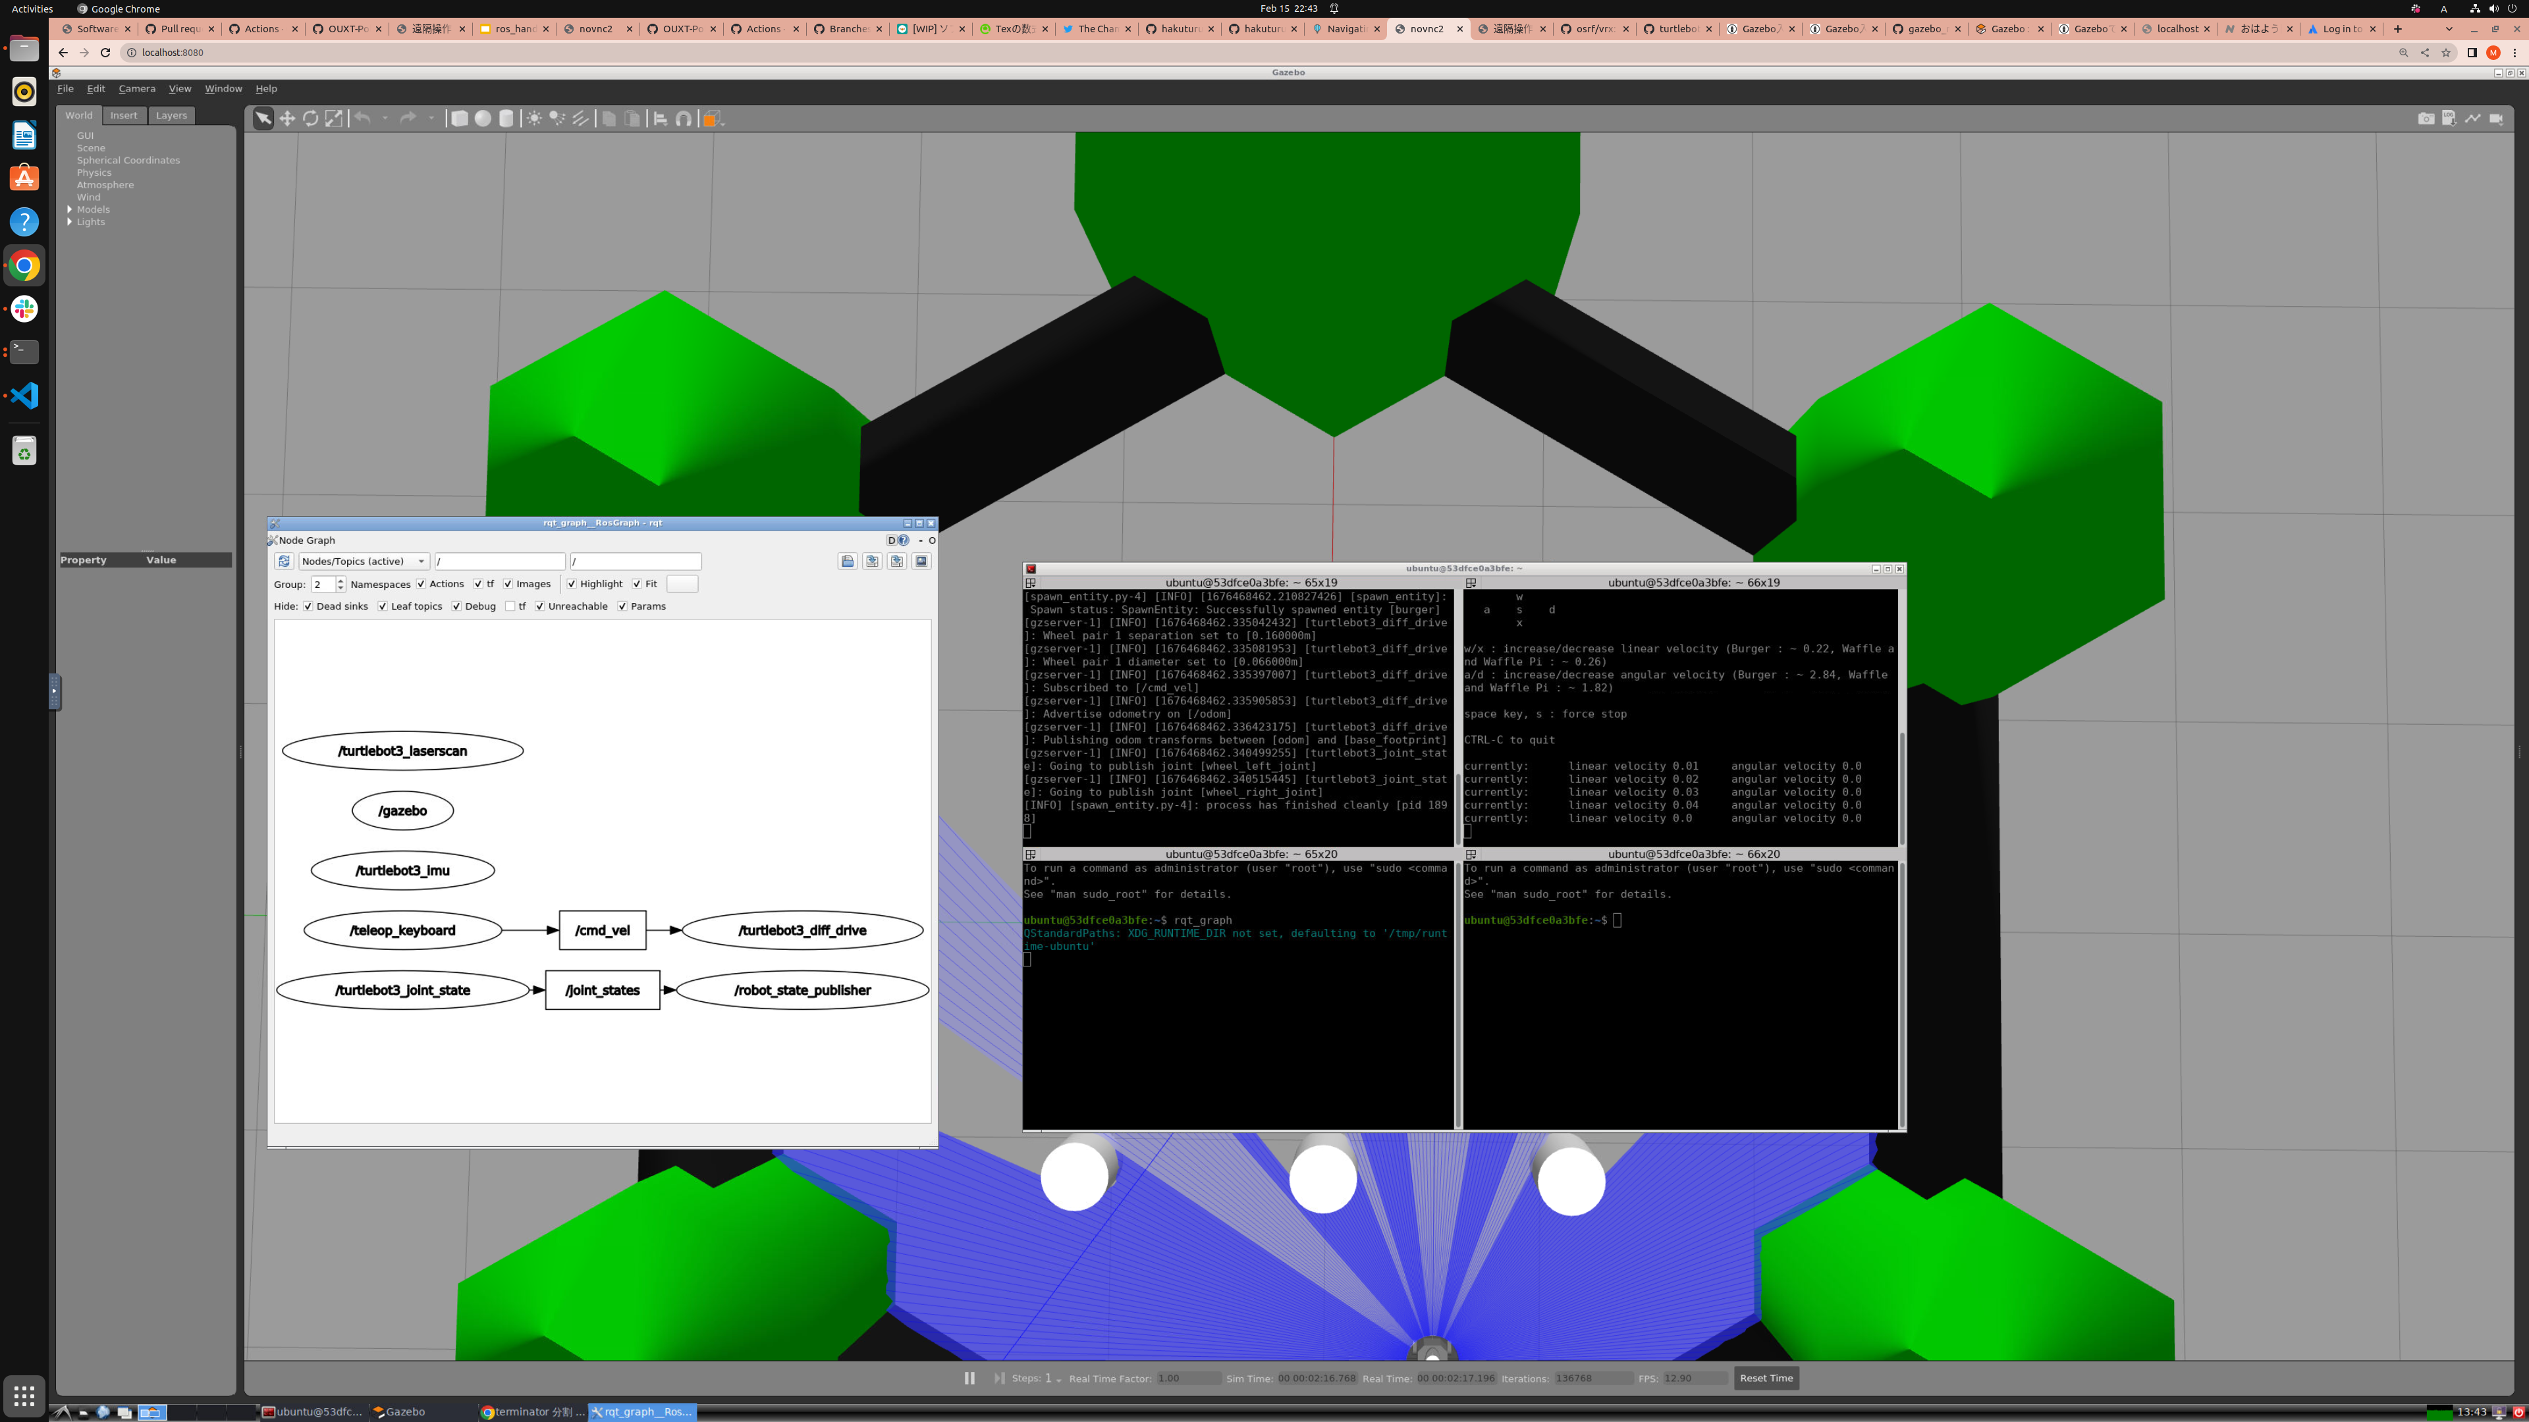2529x1422 pixels.
Task: Select Physics in the World tree
Action: [94, 172]
